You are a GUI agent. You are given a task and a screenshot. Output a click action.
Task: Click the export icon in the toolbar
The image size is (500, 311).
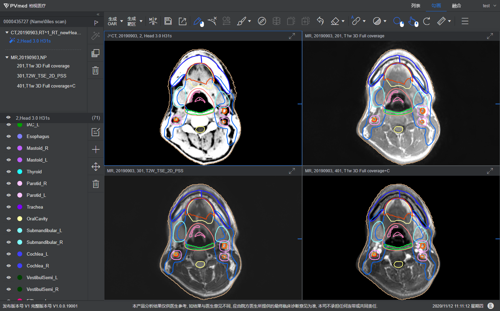[183, 21]
